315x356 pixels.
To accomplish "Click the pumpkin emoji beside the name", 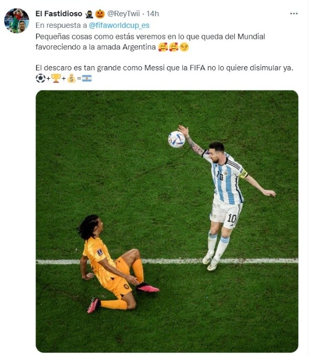I will (x=100, y=14).
